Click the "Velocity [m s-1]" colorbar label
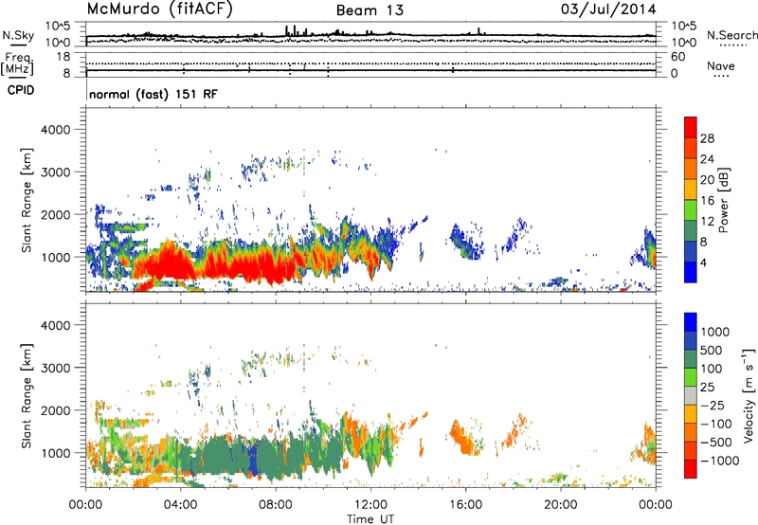The image size is (758, 525). point(749,395)
